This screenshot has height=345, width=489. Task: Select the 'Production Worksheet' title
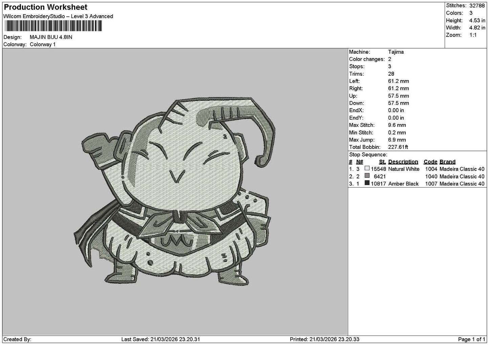tap(46, 7)
